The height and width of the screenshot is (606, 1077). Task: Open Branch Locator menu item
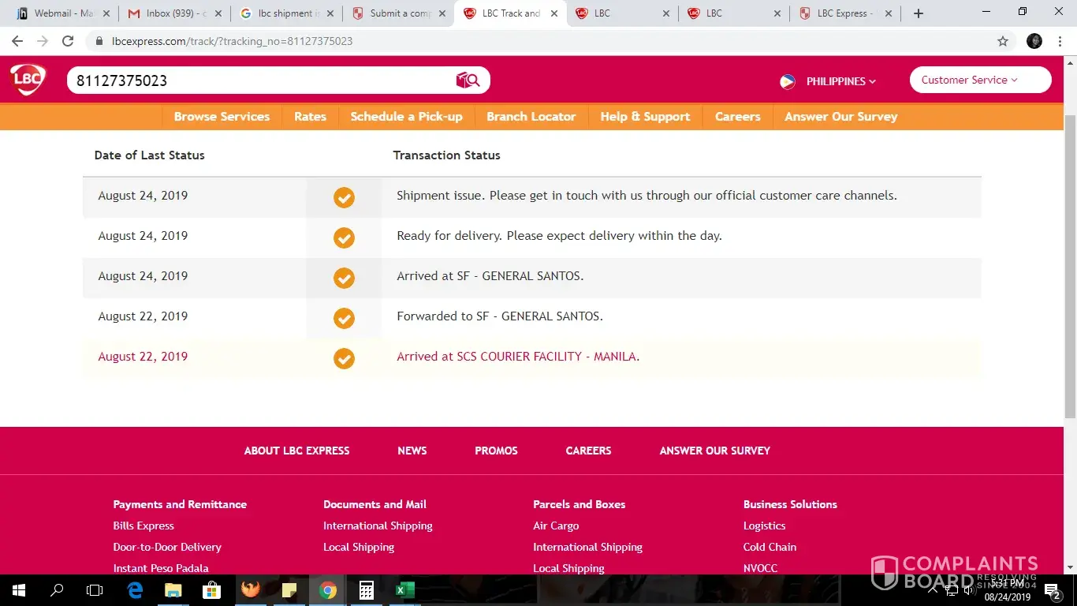point(531,117)
